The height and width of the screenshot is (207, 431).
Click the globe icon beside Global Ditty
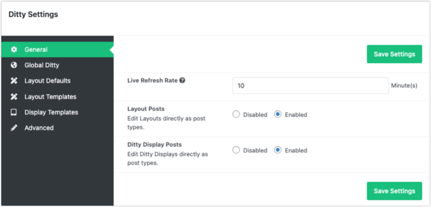point(14,65)
